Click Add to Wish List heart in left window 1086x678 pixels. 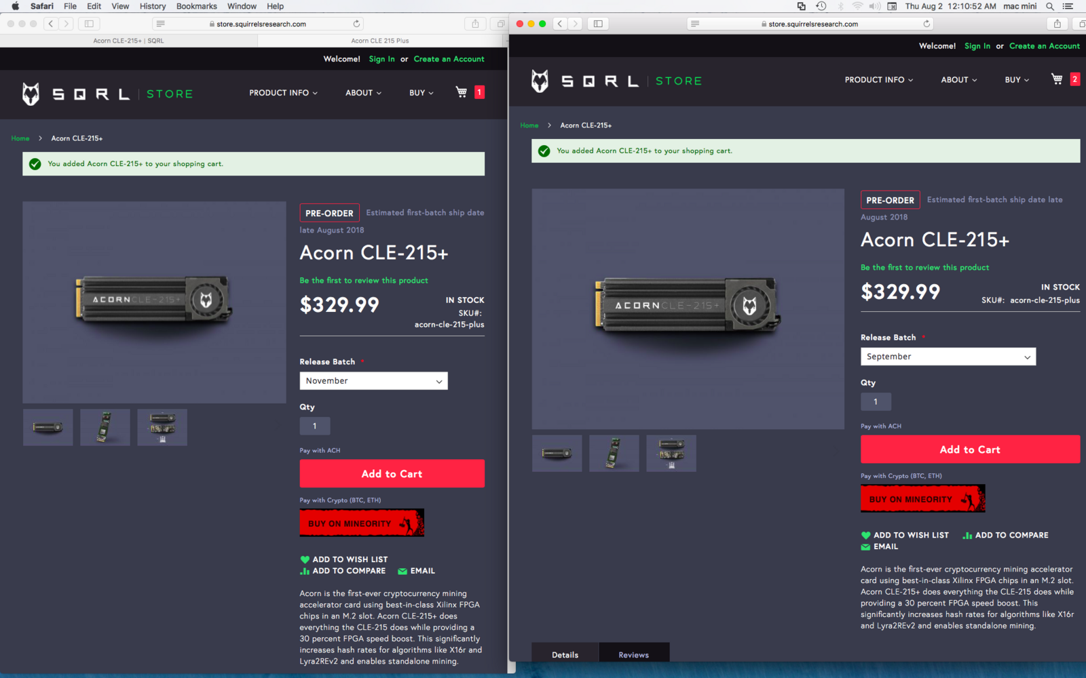tap(305, 559)
